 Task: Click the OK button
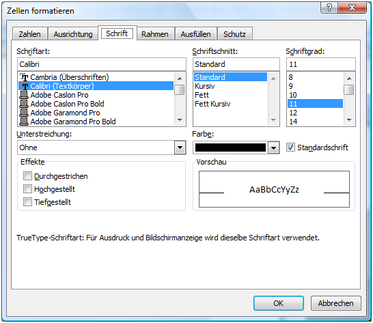(x=279, y=303)
